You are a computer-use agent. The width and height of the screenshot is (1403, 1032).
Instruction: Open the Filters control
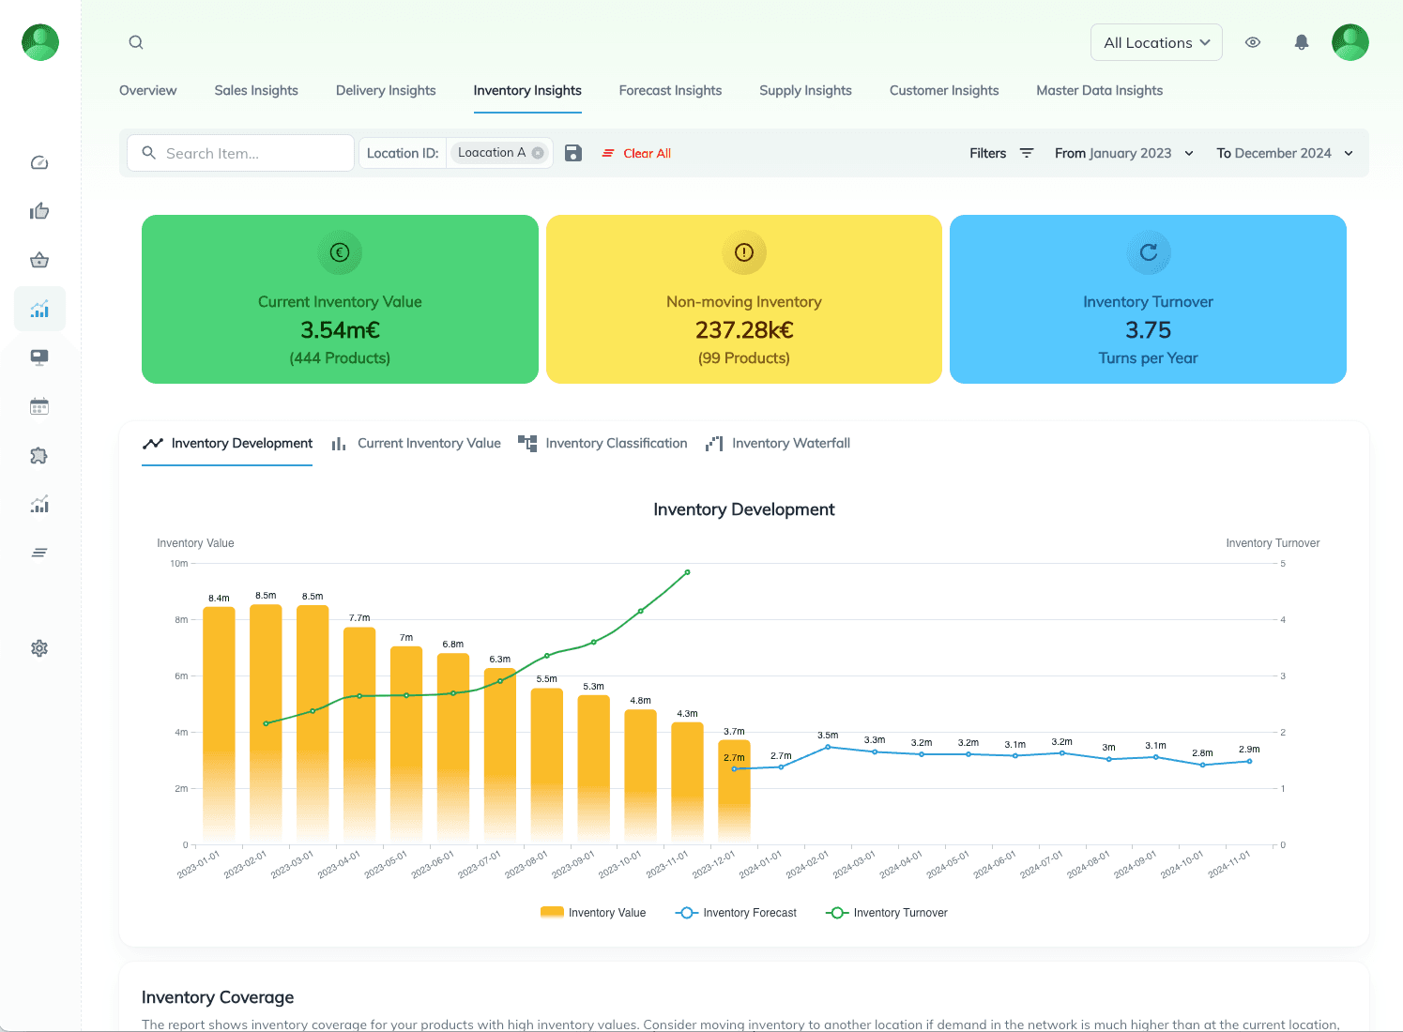click(1001, 152)
